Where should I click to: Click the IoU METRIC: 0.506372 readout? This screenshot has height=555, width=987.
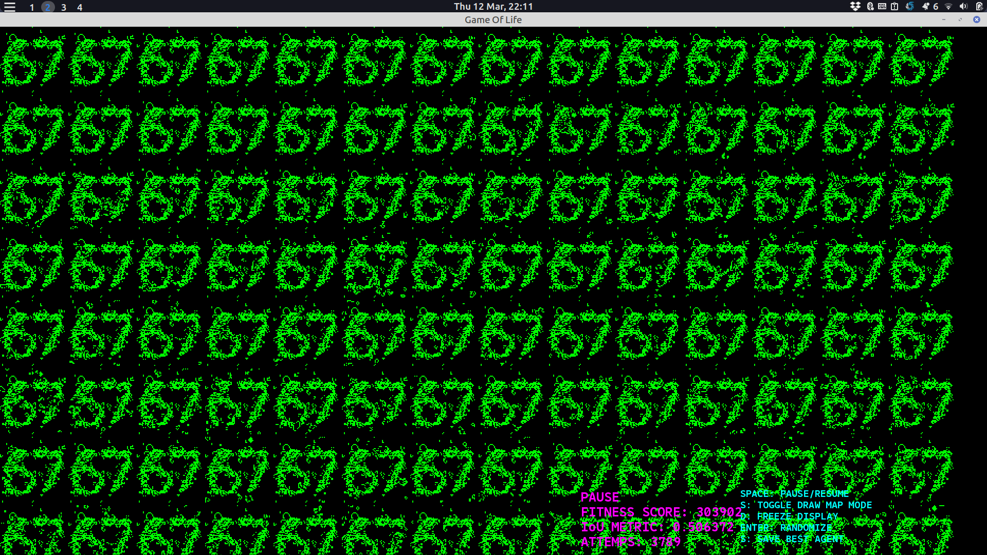coord(657,527)
